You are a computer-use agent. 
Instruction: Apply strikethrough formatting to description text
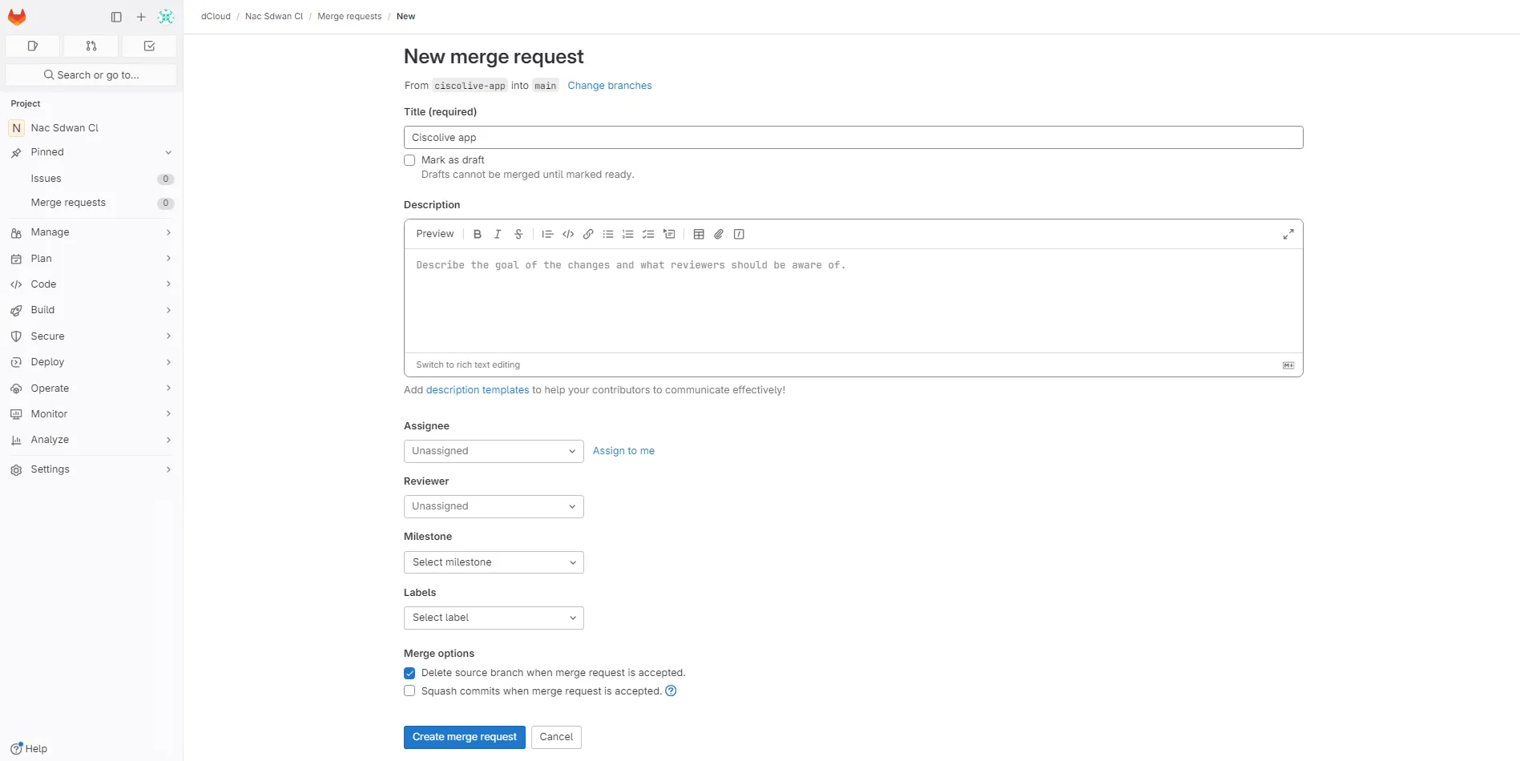pyautogui.click(x=518, y=234)
